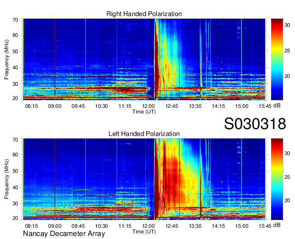Click the right-handed plot color bar

(x=277, y=59)
